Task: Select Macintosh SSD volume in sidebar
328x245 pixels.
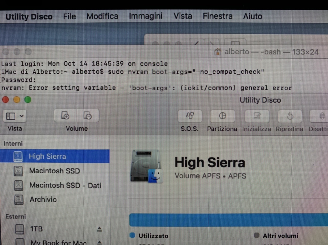Action: point(55,171)
